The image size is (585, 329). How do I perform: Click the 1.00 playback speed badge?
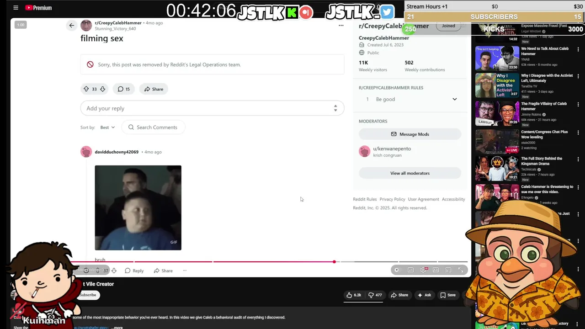tap(21, 25)
